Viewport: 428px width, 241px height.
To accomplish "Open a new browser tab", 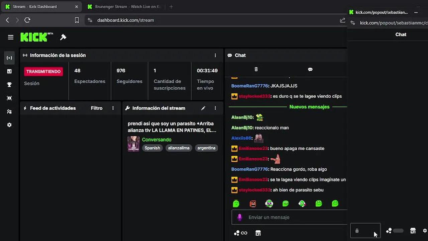I will tap(171, 7).
